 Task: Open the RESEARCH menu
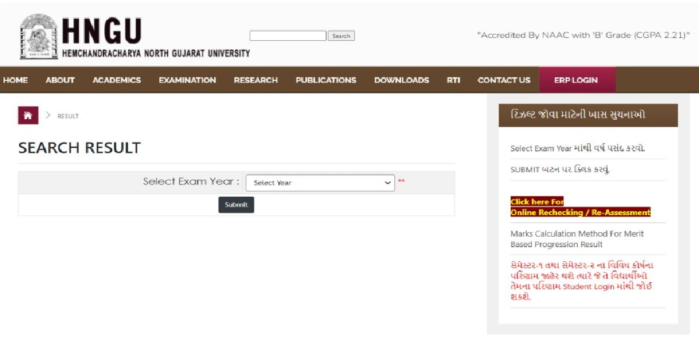tap(256, 80)
